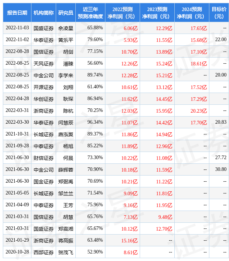This screenshot has height=261, width=229.
Task: Select date cell 2022-11-02
Action: pos(17,40)
